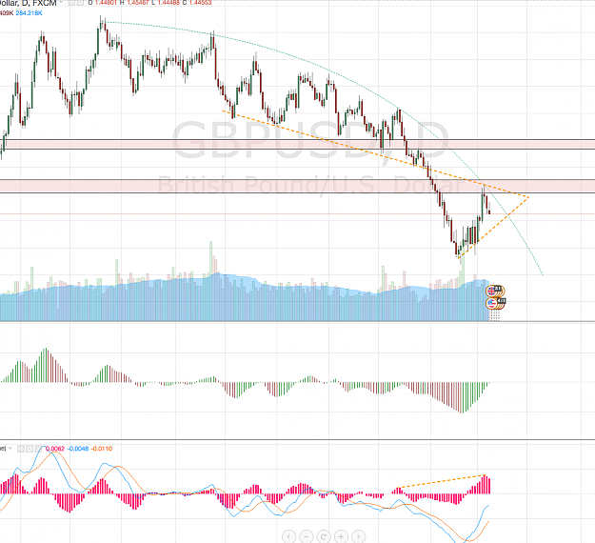Screen dimensions: 595x543
Task: Click the scroll chart right arrow button
Action: tap(359, 536)
